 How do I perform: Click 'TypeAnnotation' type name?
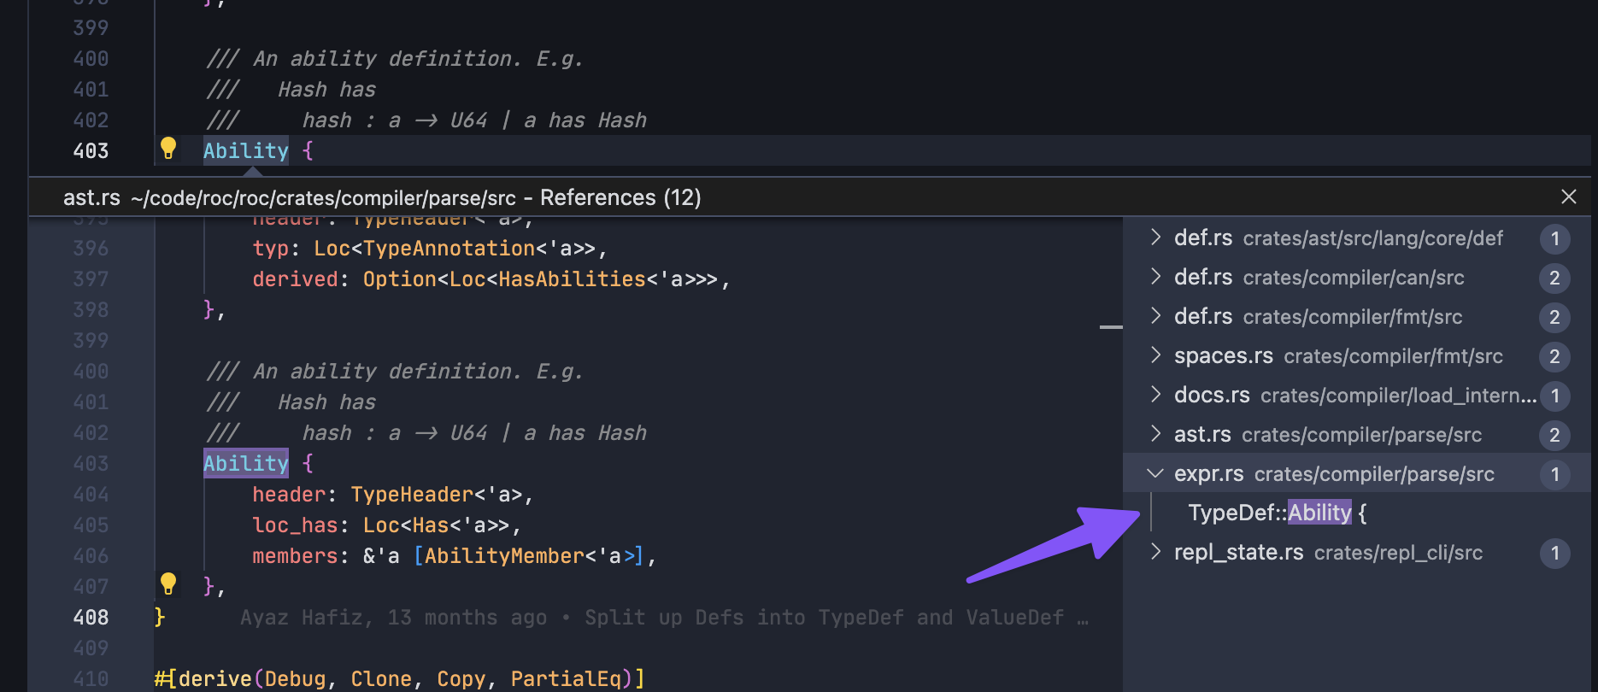(x=449, y=248)
